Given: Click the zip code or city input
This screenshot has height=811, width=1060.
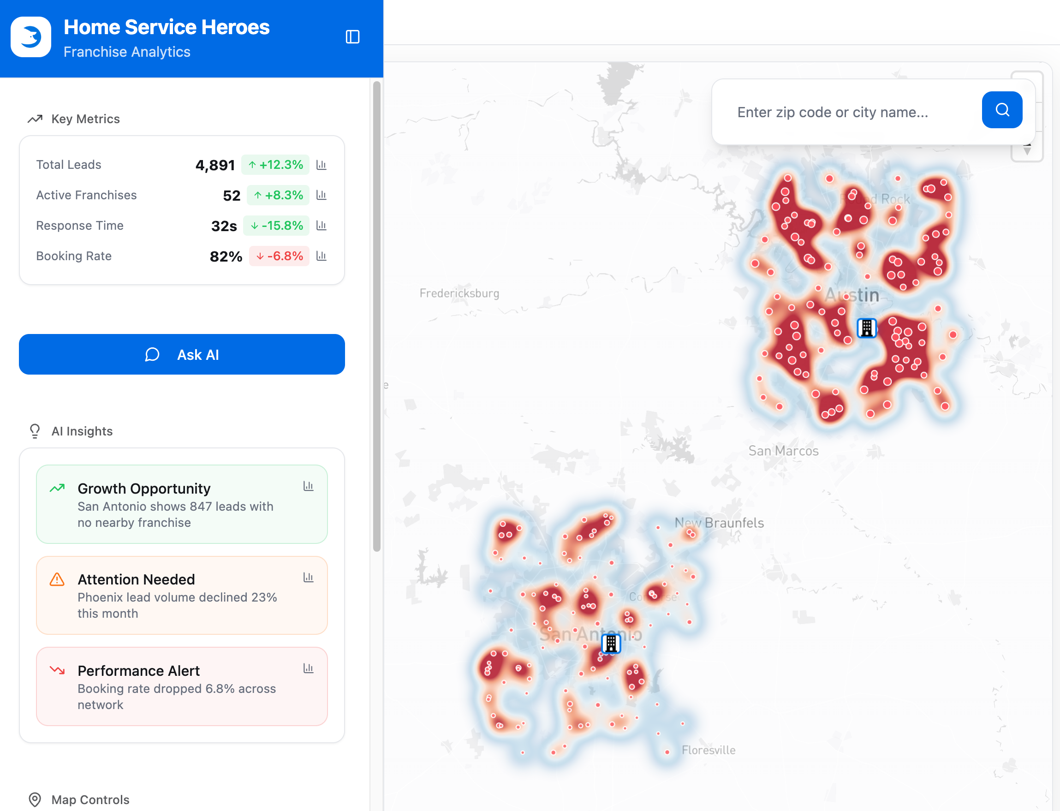Looking at the screenshot, I should click(x=850, y=112).
